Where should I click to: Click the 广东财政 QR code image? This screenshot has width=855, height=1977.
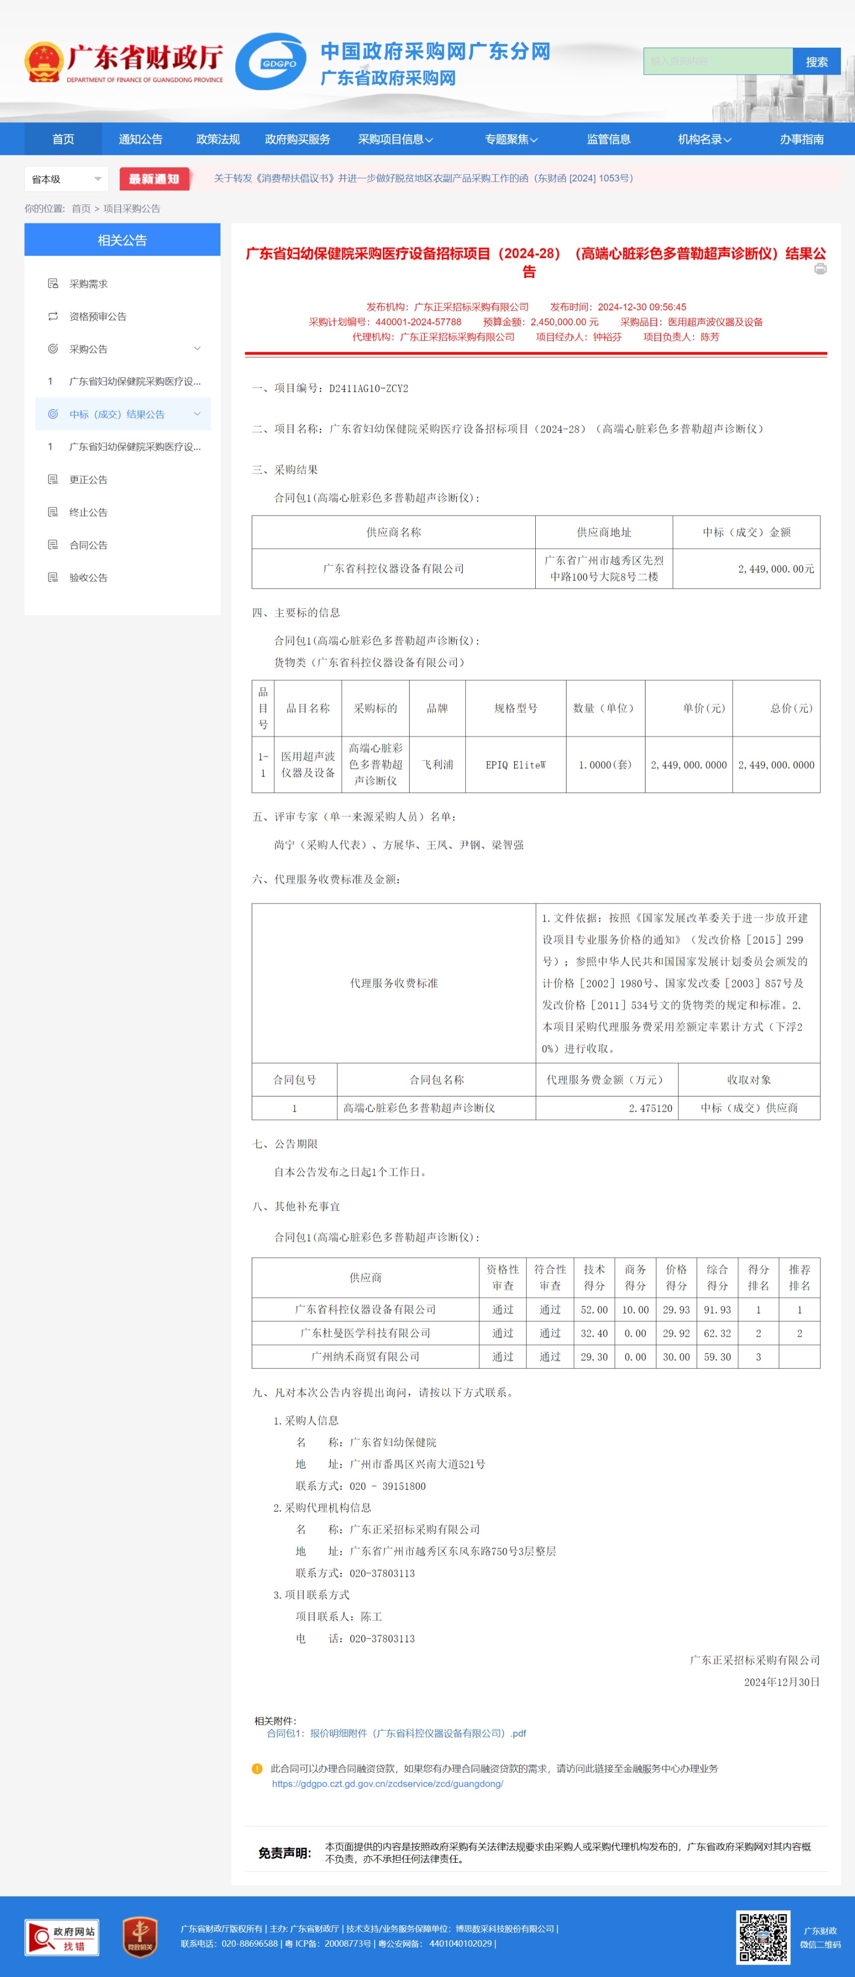click(x=763, y=1937)
